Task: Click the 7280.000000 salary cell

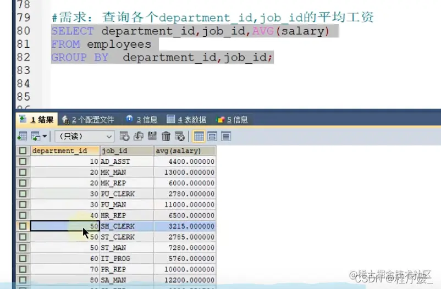Action: pyautogui.click(x=185, y=248)
